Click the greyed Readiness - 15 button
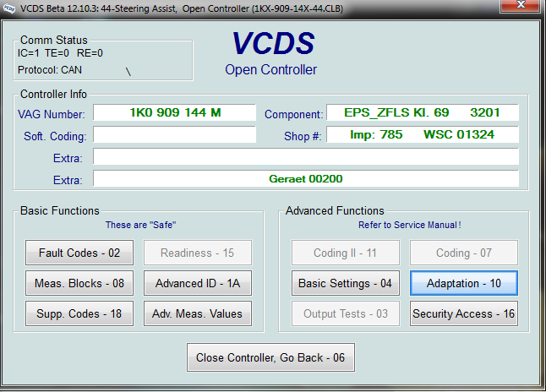 [x=198, y=253]
